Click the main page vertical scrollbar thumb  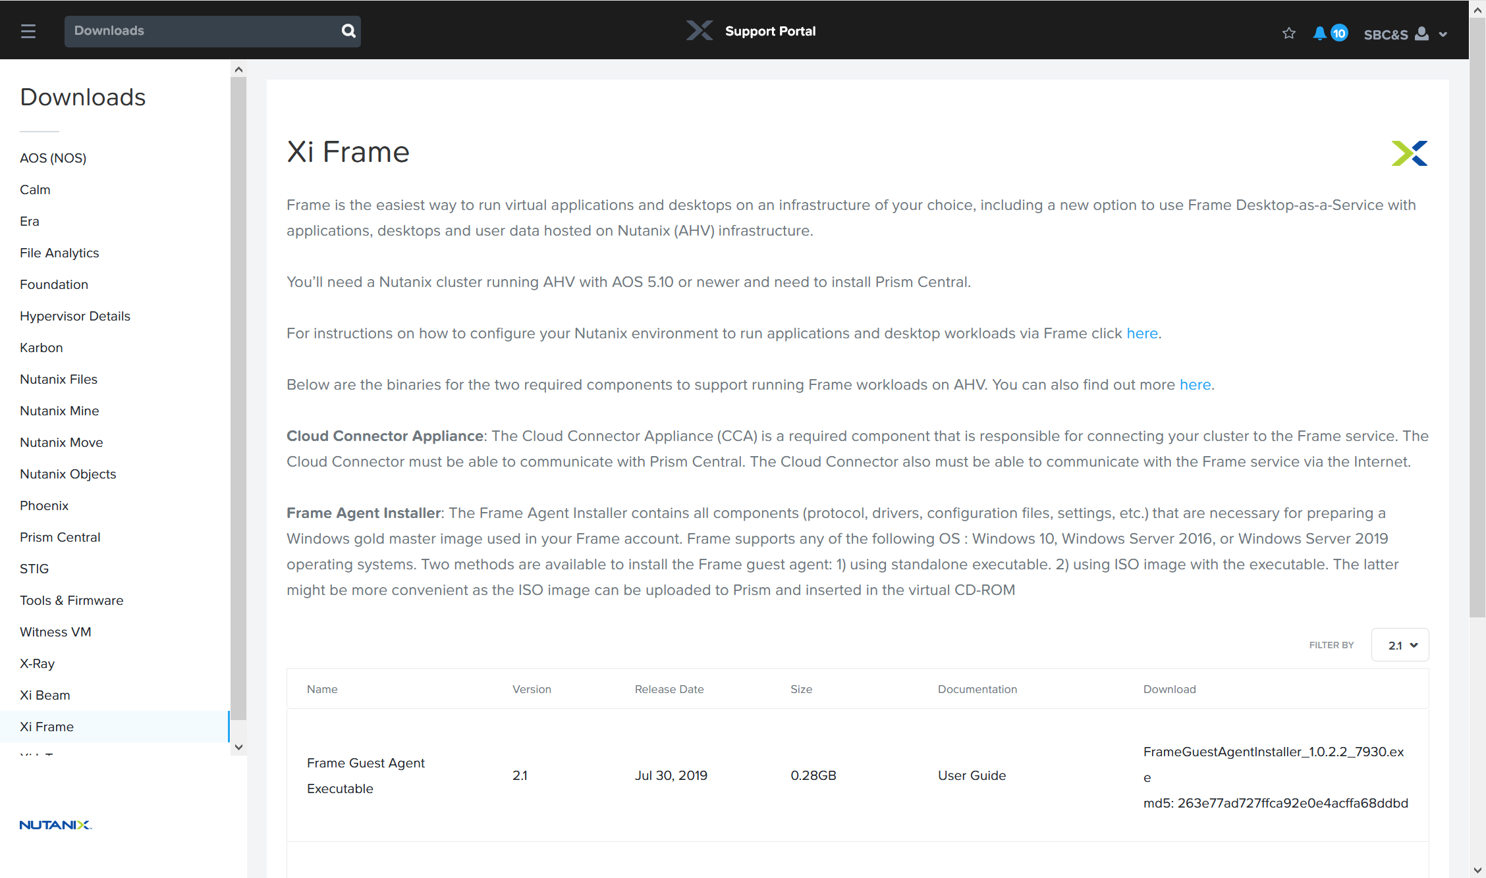1477,318
